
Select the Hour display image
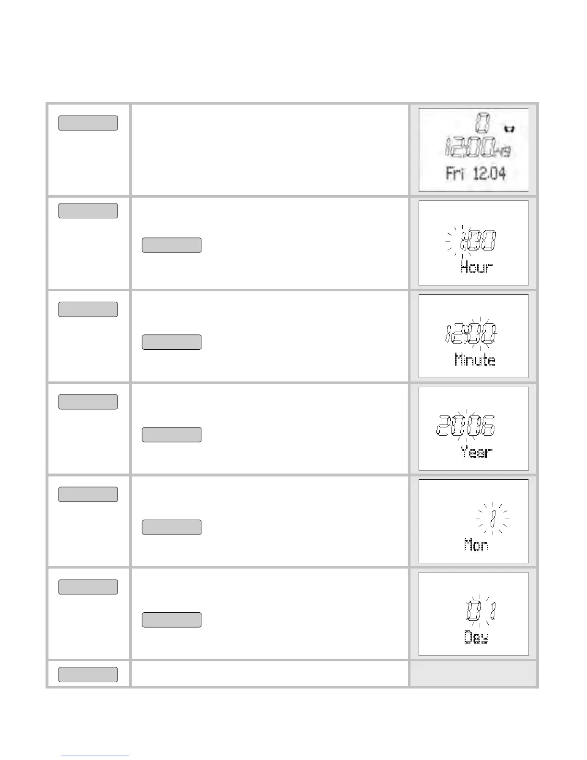(473, 243)
